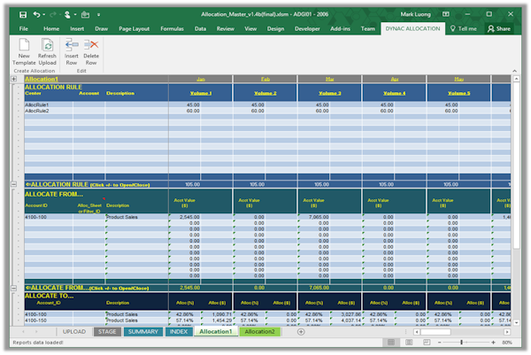Collapse the ALLOCATION RULE row group
This screenshot has height=355, width=531.
coord(14,184)
